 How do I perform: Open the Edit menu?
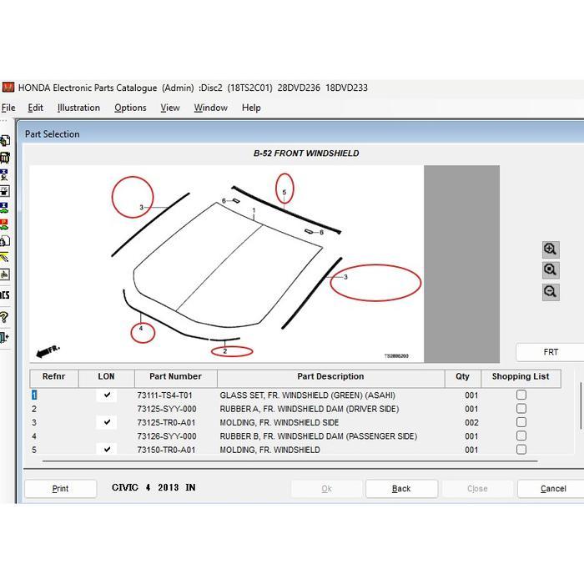[x=35, y=108]
